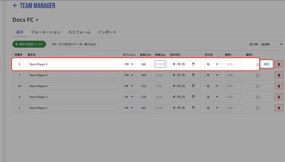Screen dimensions: 285x162
Task: Open note edit icon for Docs Player 1
Action: click(x=258, y=108)
